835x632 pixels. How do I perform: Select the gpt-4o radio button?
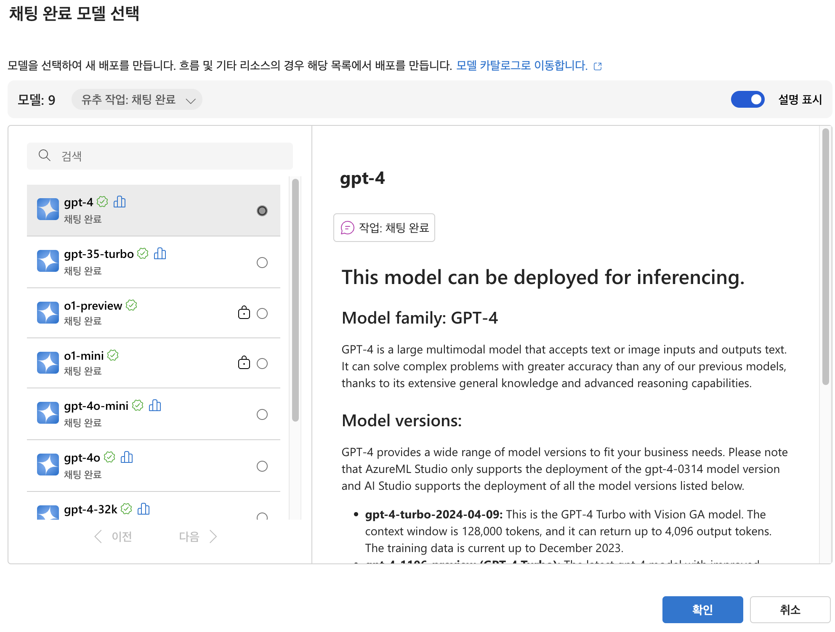[262, 466]
